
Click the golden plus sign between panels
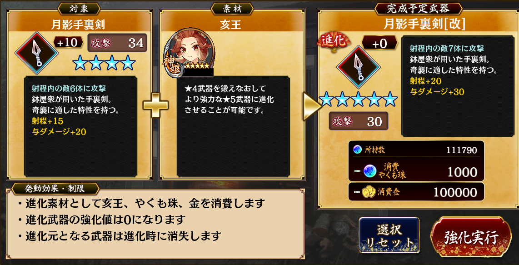(155, 105)
